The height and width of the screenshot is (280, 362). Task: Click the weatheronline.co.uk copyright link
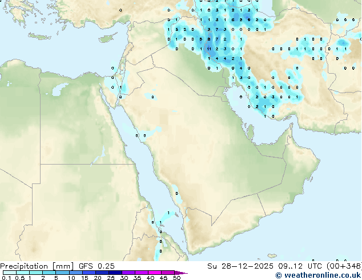pyautogui.click(x=318, y=275)
